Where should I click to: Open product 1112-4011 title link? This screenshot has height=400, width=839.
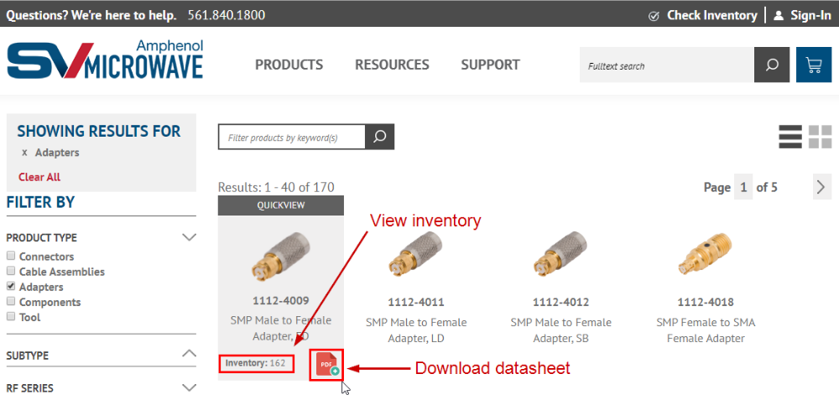[416, 302]
